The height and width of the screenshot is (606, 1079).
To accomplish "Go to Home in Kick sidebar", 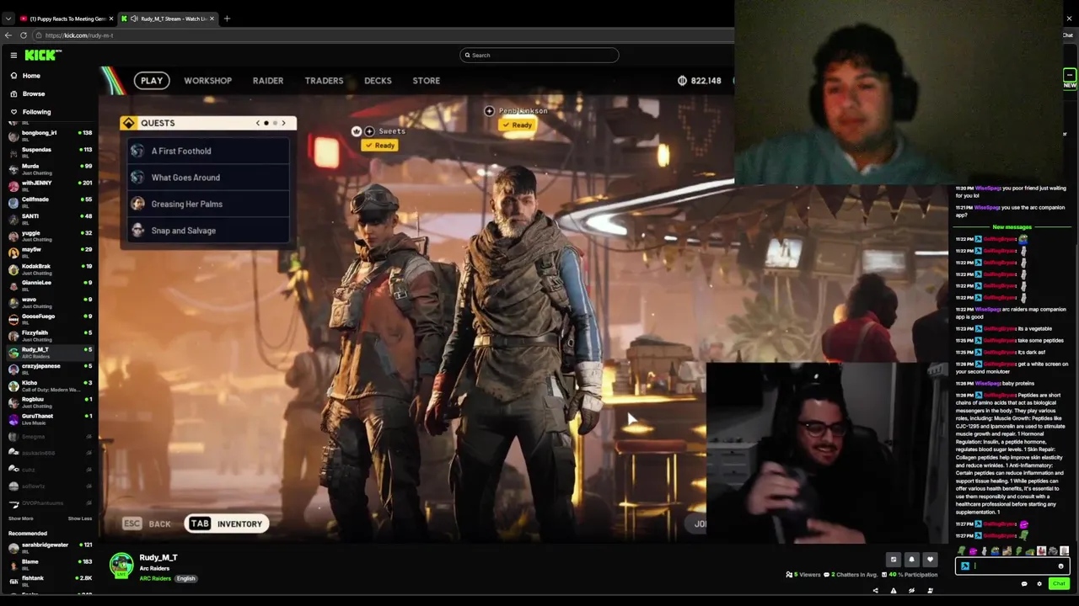I will (31, 76).
